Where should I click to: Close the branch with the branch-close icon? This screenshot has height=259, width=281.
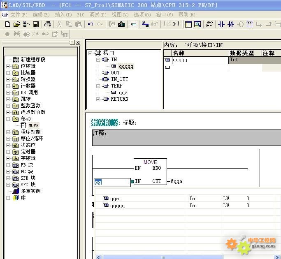pyautogui.click(x=269, y=24)
